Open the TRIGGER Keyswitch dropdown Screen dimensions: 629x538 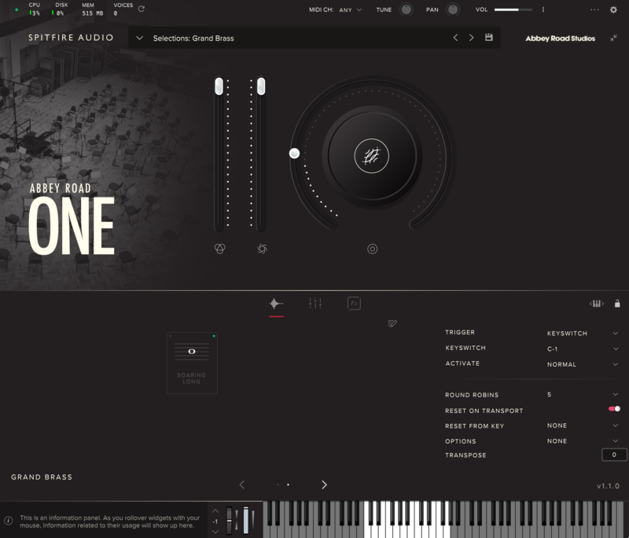(583, 333)
